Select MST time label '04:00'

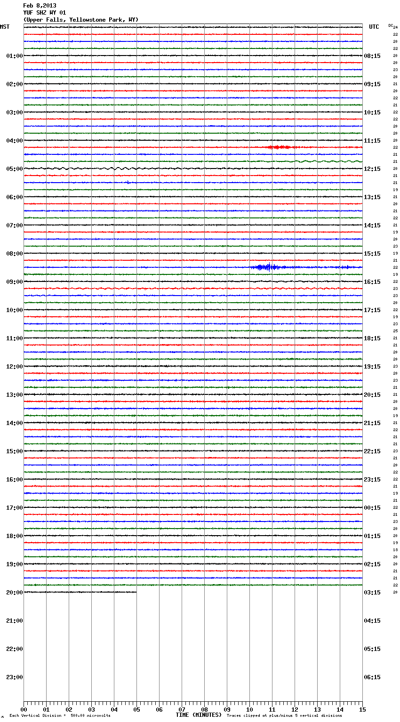coord(15,141)
